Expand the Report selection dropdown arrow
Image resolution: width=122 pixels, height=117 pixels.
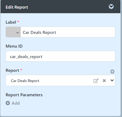coord(112,80)
